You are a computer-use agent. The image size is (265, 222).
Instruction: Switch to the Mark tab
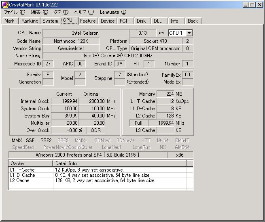[10, 21]
